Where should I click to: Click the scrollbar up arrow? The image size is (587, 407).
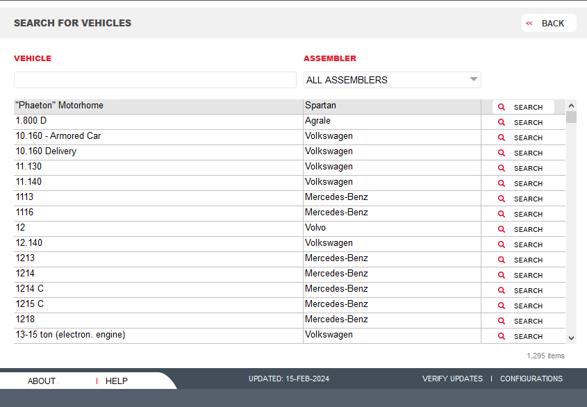coord(571,106)
